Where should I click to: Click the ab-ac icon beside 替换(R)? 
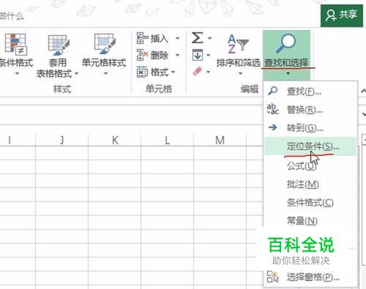[x=273, y=109]
